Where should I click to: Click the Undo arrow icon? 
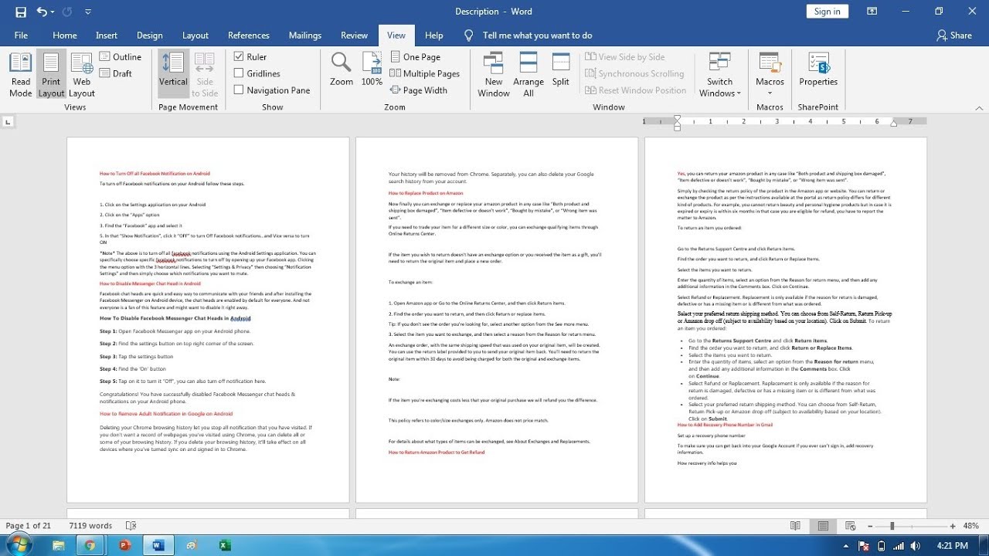pyautogui.click(x=41, y=12)
